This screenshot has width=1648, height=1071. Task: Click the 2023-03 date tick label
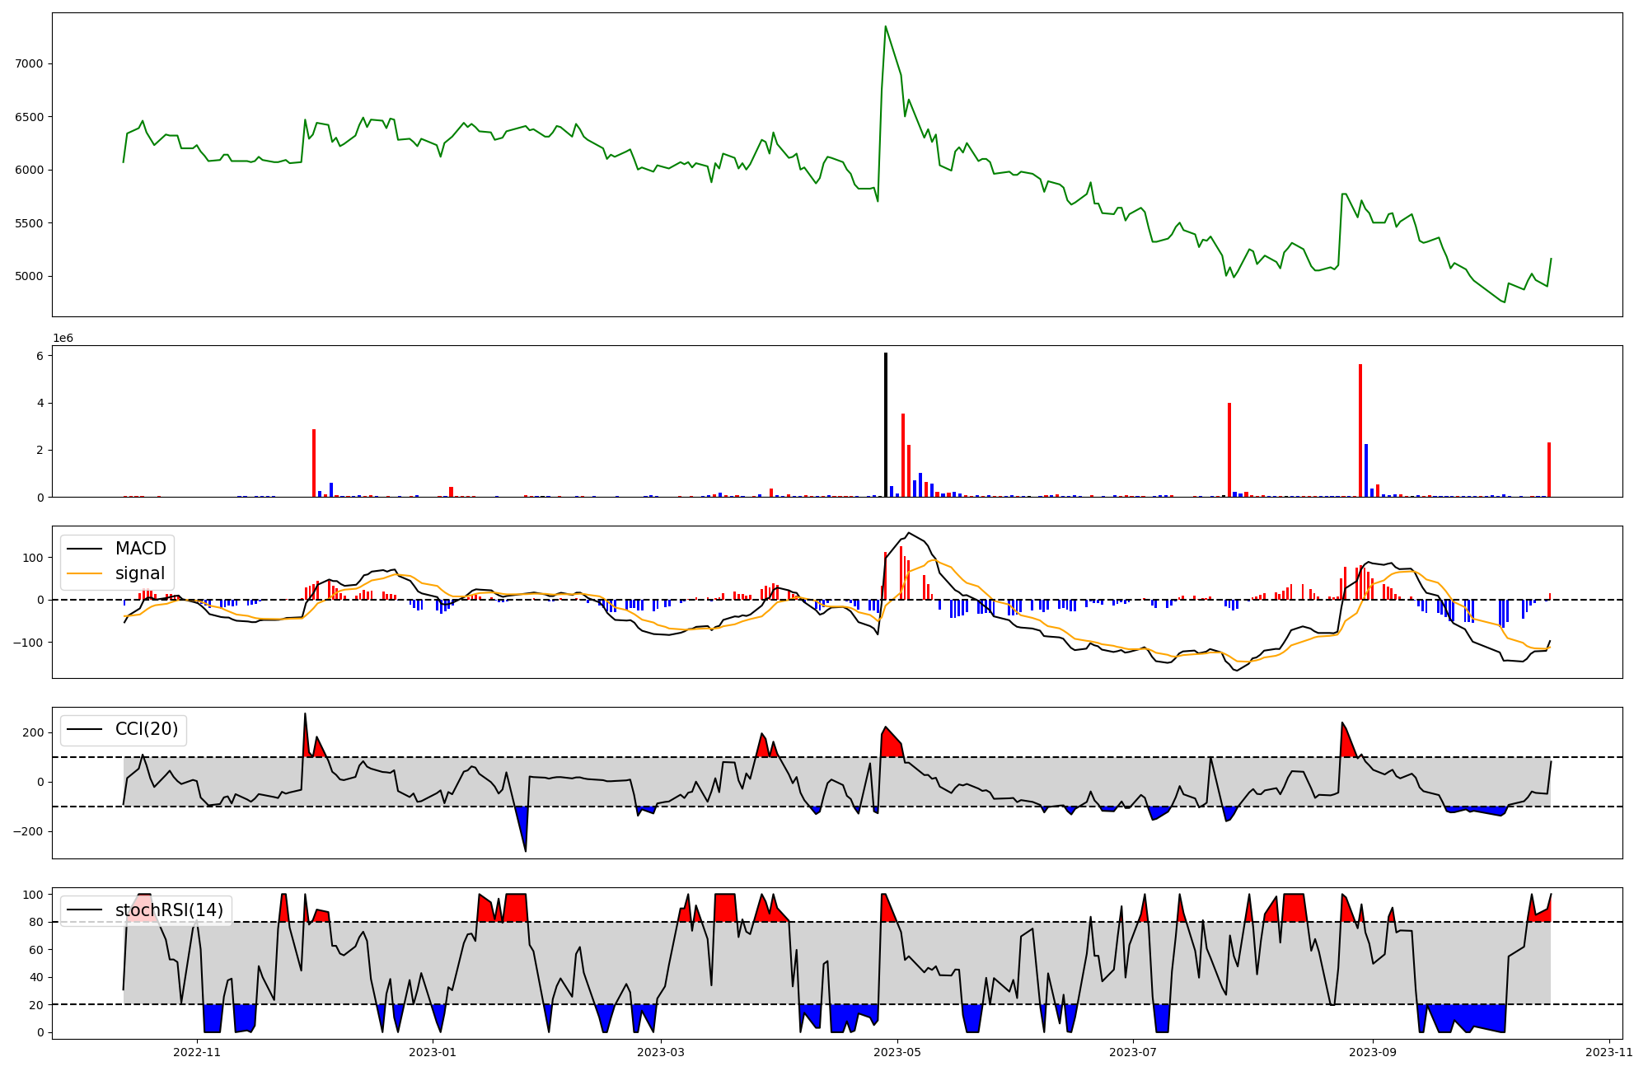[662, 1052]
